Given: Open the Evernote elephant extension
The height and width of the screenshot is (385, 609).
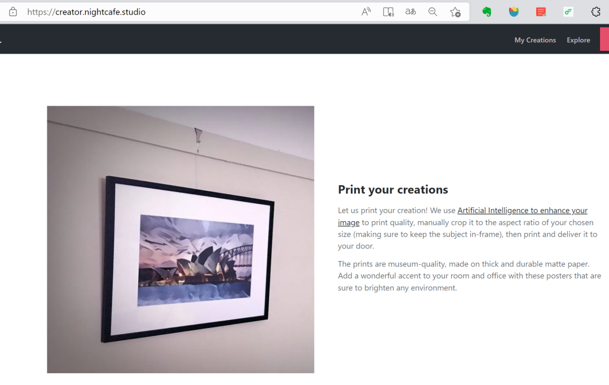Looking at the screenshot, I should pos(487,12).
